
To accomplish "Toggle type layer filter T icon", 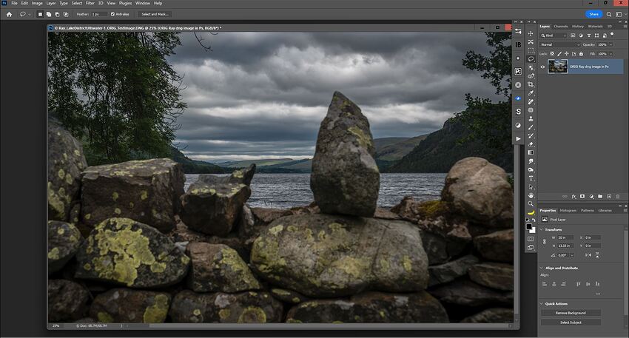I will pos(588,36).
